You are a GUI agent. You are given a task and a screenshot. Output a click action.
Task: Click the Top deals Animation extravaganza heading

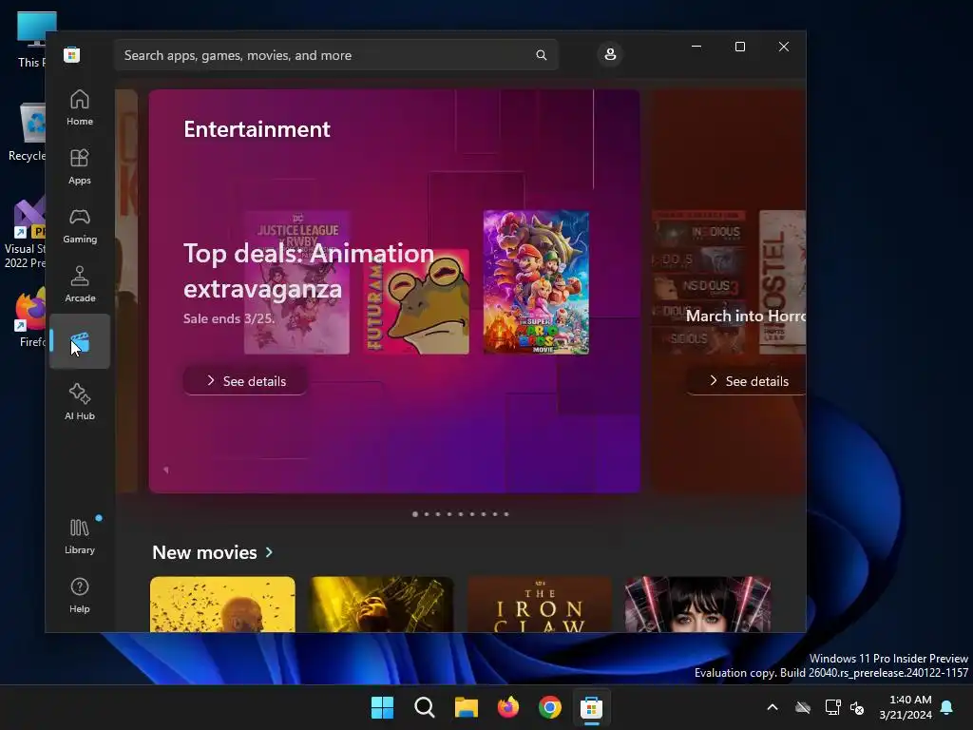click(309, 271)
